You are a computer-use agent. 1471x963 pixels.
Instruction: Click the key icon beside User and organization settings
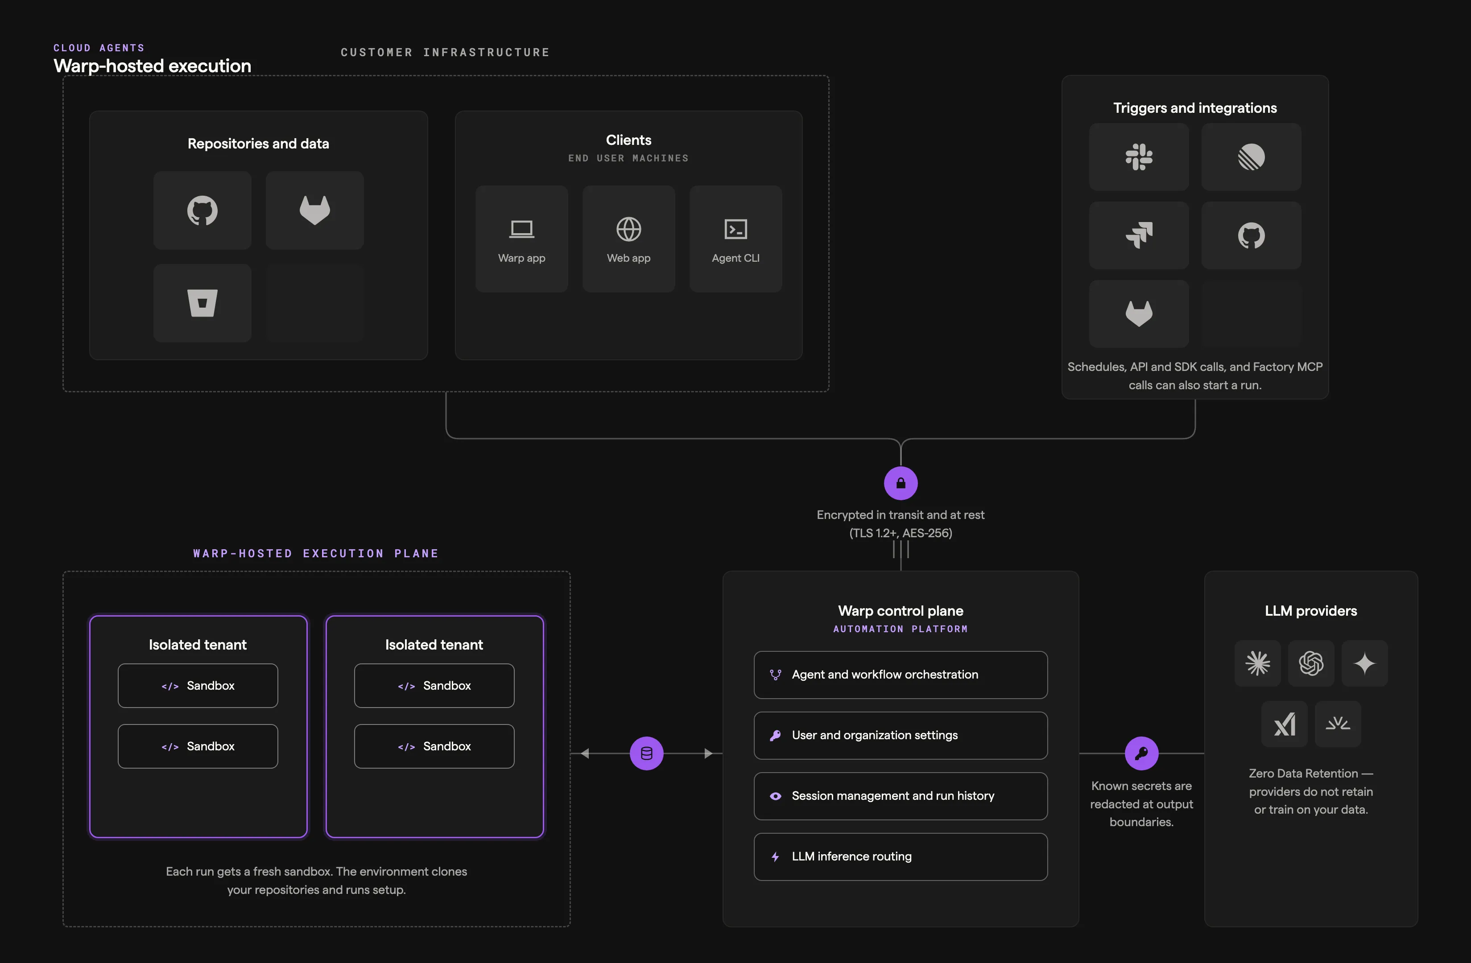pyautogui.click(x=775, y=735)
